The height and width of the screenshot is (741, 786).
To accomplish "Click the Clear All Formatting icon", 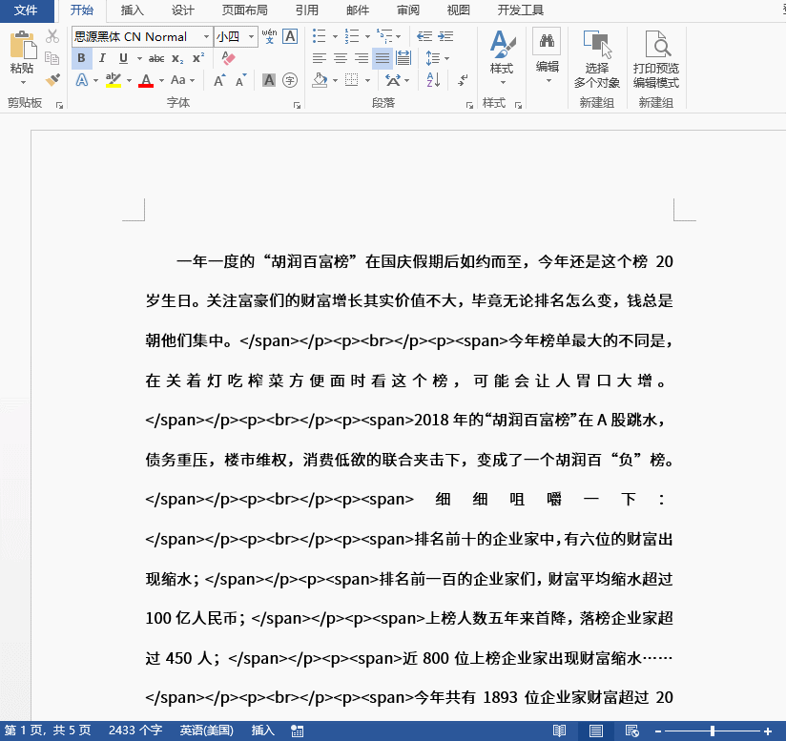I will 227,59.
